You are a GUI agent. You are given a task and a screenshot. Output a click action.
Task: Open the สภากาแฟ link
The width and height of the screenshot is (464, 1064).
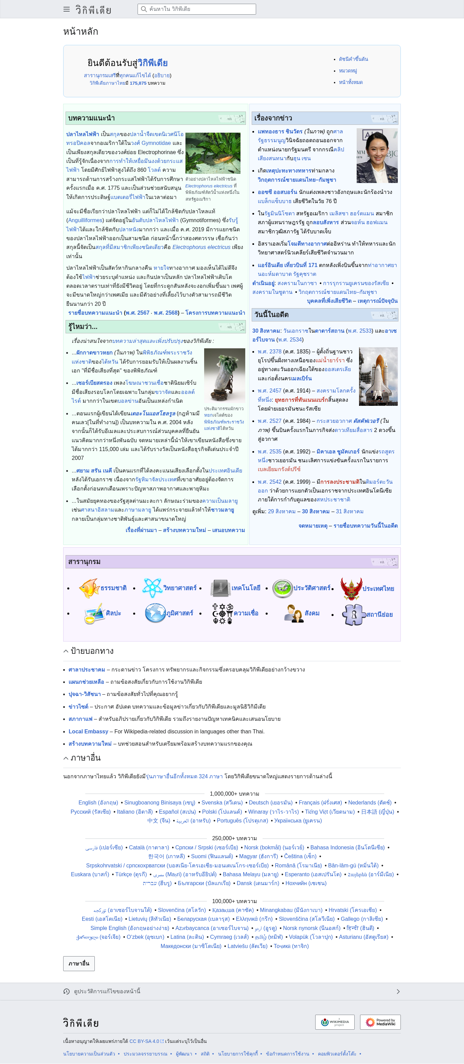pos(81,719)
